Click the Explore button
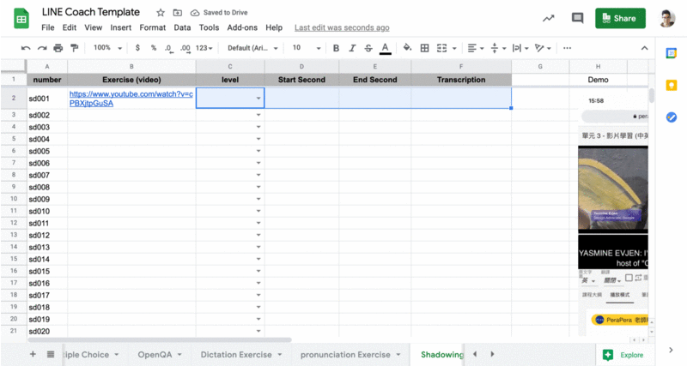 [623, 355]
